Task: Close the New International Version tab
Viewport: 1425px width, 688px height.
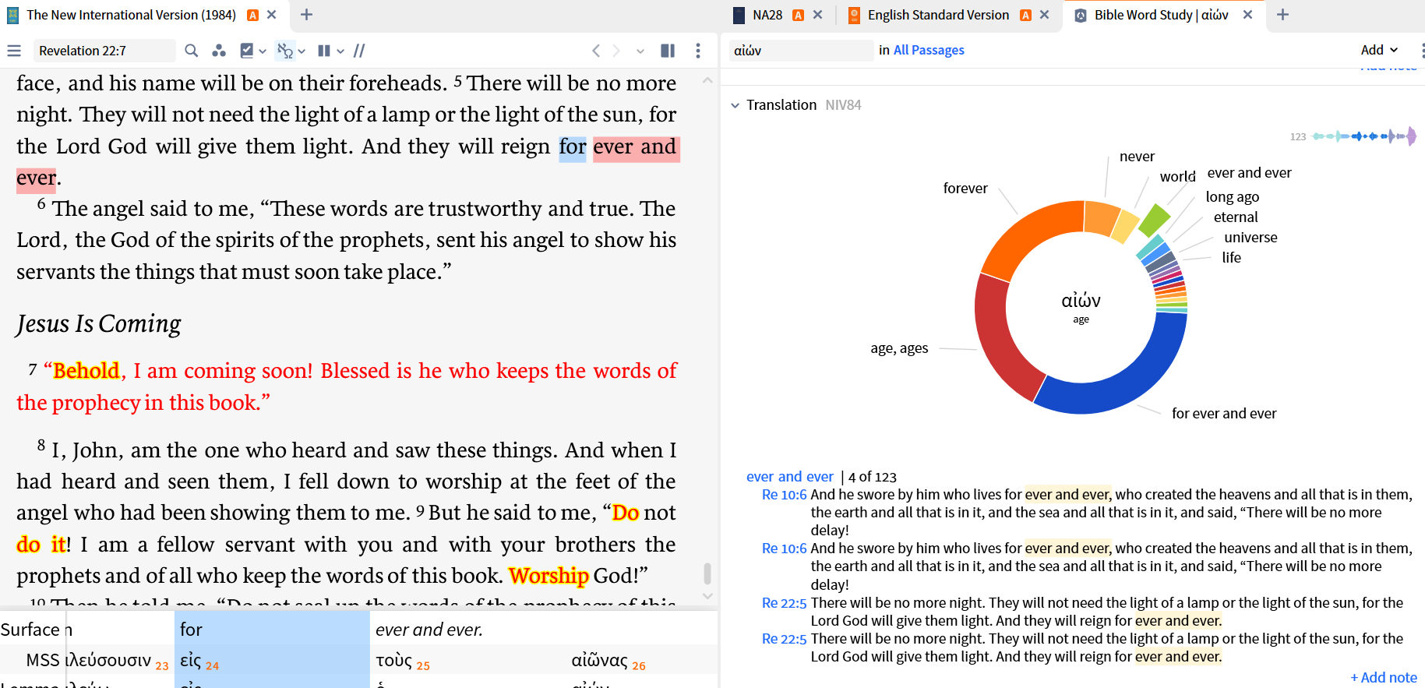Action: [x=271, y=15]
